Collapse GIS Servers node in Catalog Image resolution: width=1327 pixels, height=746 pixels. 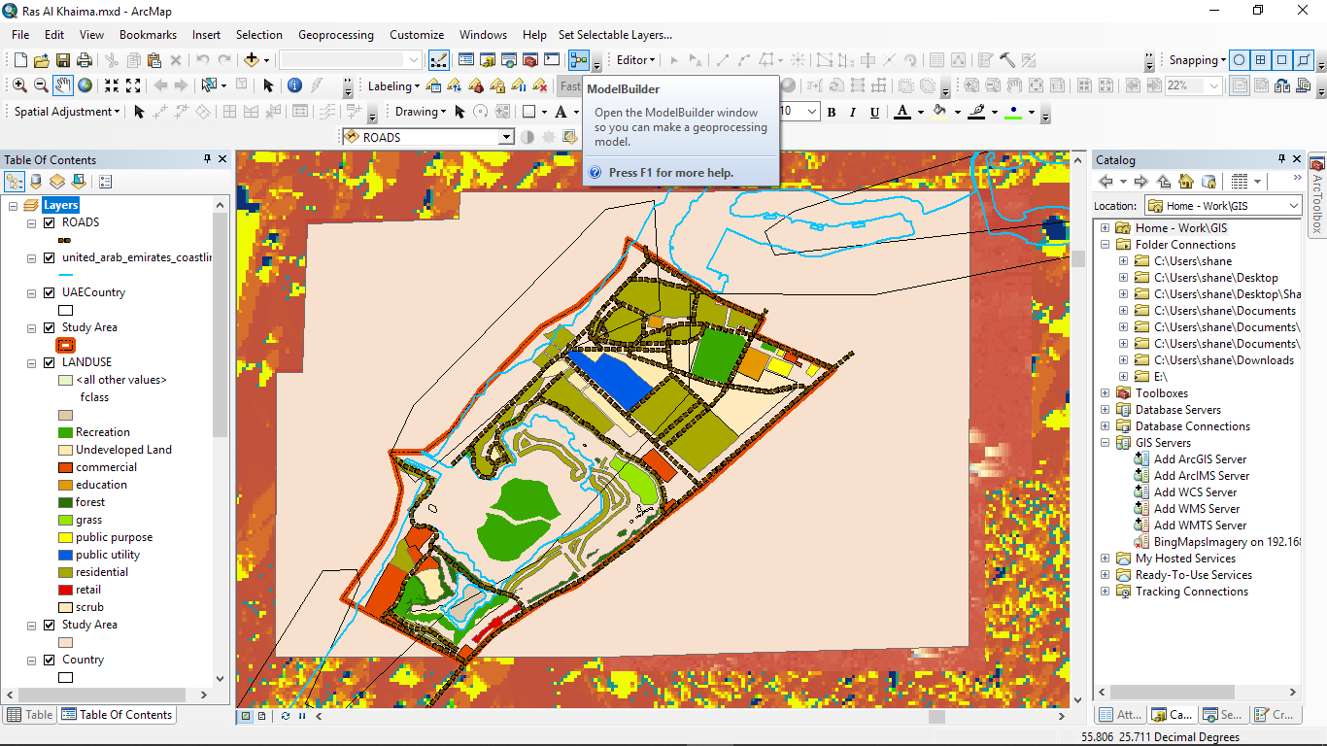pos(1105,443)
